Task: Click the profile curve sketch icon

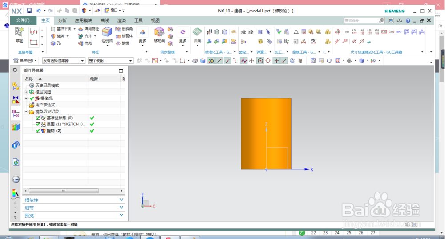Action: (34, 31)
